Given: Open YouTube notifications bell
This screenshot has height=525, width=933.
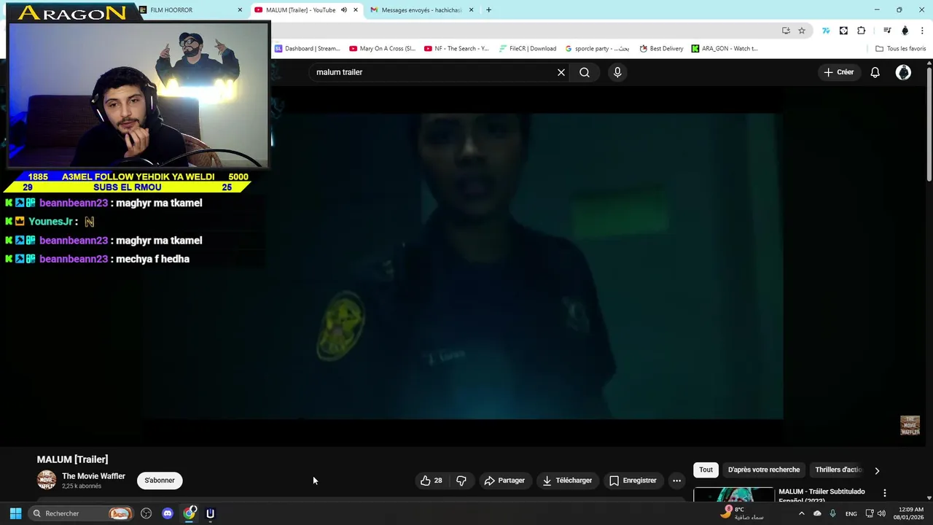Looking at the screenshot, I should coord(875,72).
